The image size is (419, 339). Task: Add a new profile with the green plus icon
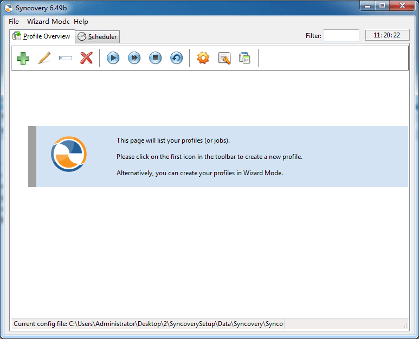[23, 58]
